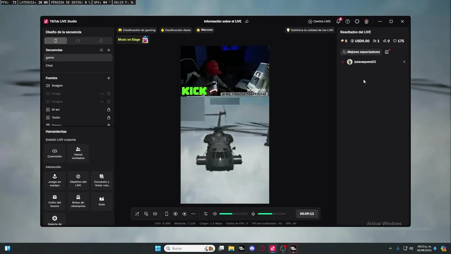Open the notifications bell
Viewport: 451px width, 254px height.
[x=338, y=22]
